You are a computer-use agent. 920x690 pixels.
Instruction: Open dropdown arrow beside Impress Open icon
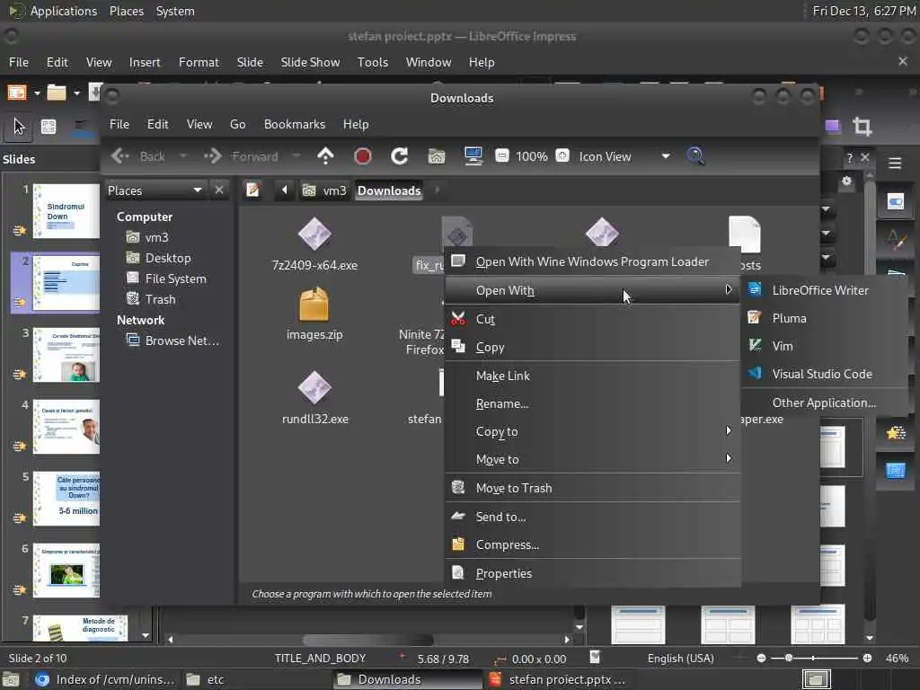click(76, 93)
